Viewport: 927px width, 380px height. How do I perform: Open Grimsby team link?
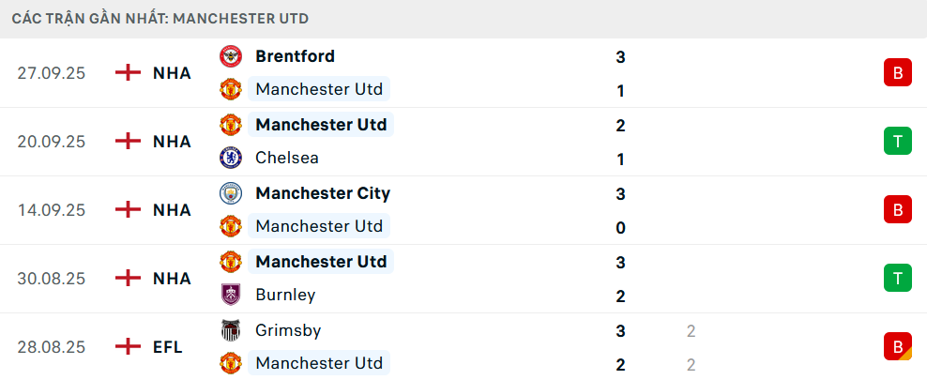coord(288,330)
